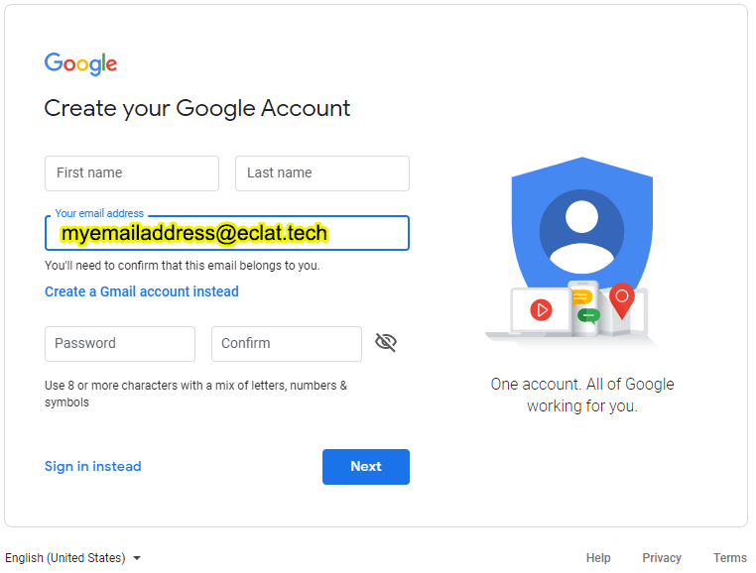Click the language dropdown arrow

click(x=137, y=558)
